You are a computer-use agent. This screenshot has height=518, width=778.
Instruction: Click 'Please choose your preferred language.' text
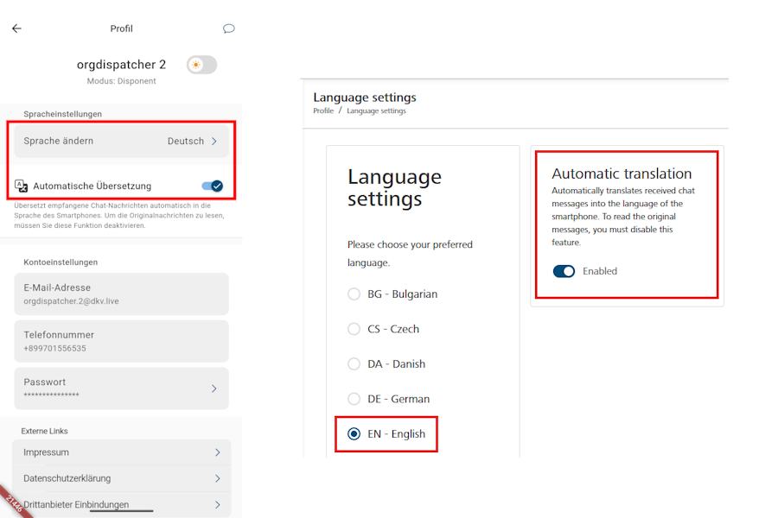click(x=410, y=254)
